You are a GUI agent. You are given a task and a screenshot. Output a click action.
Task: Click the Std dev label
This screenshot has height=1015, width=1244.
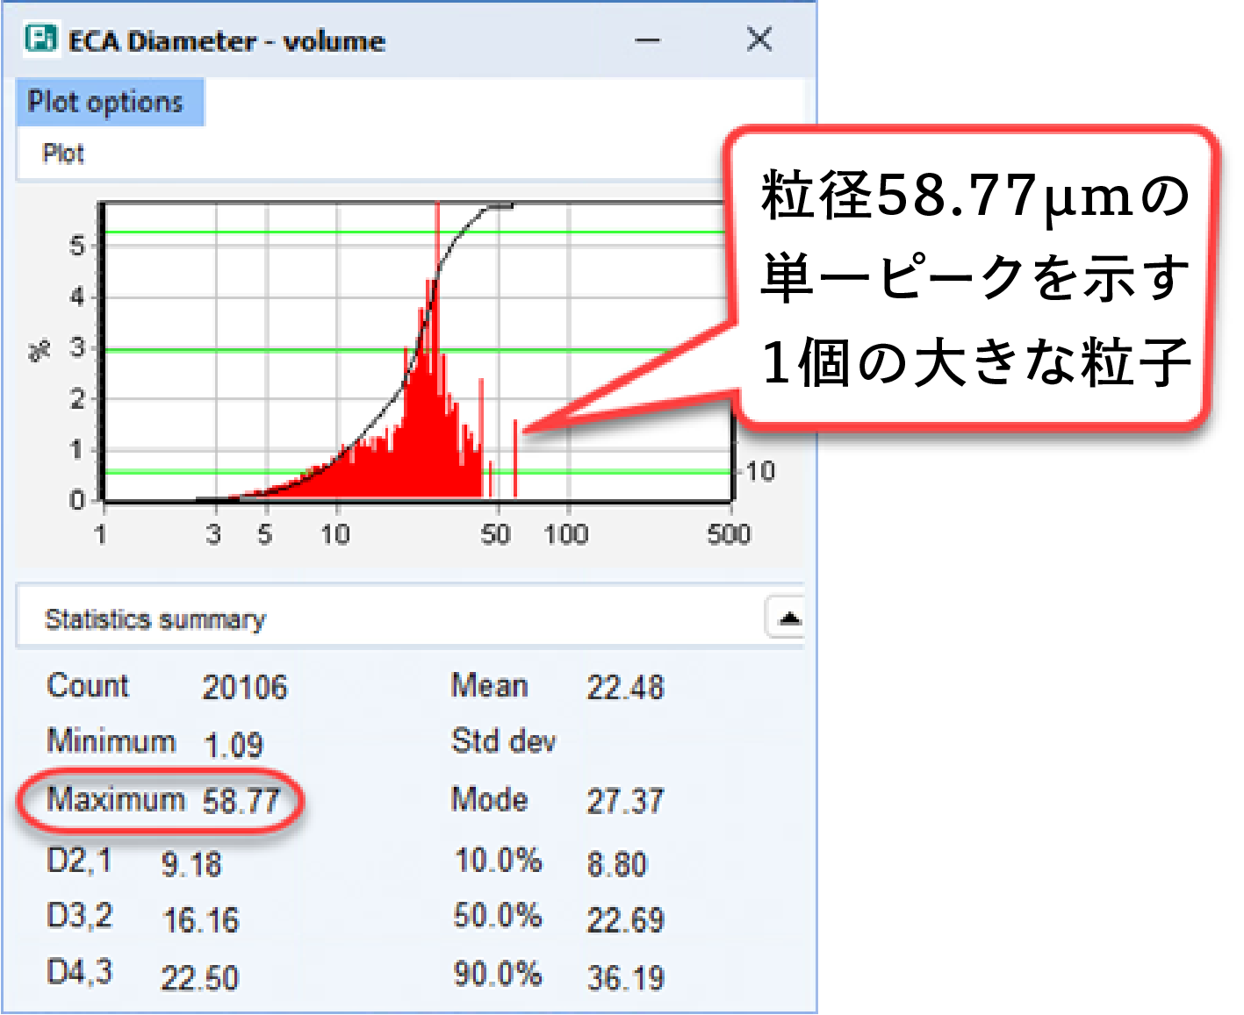(x=503, y=741)
